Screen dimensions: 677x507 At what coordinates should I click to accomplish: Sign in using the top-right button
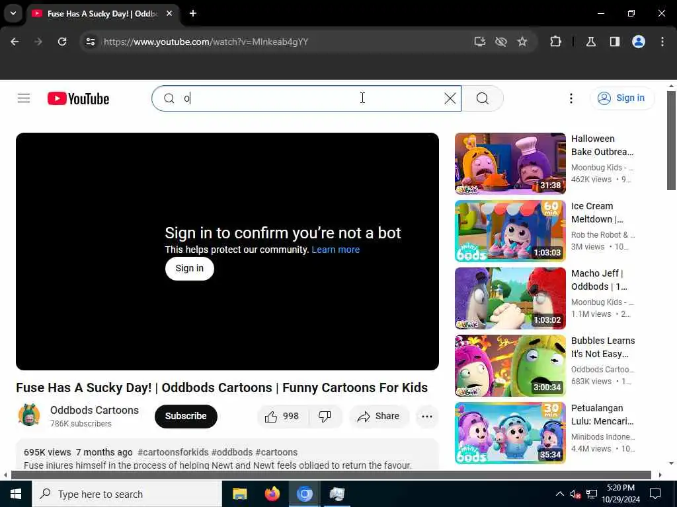pyautogui.click(x=621, y=98)
